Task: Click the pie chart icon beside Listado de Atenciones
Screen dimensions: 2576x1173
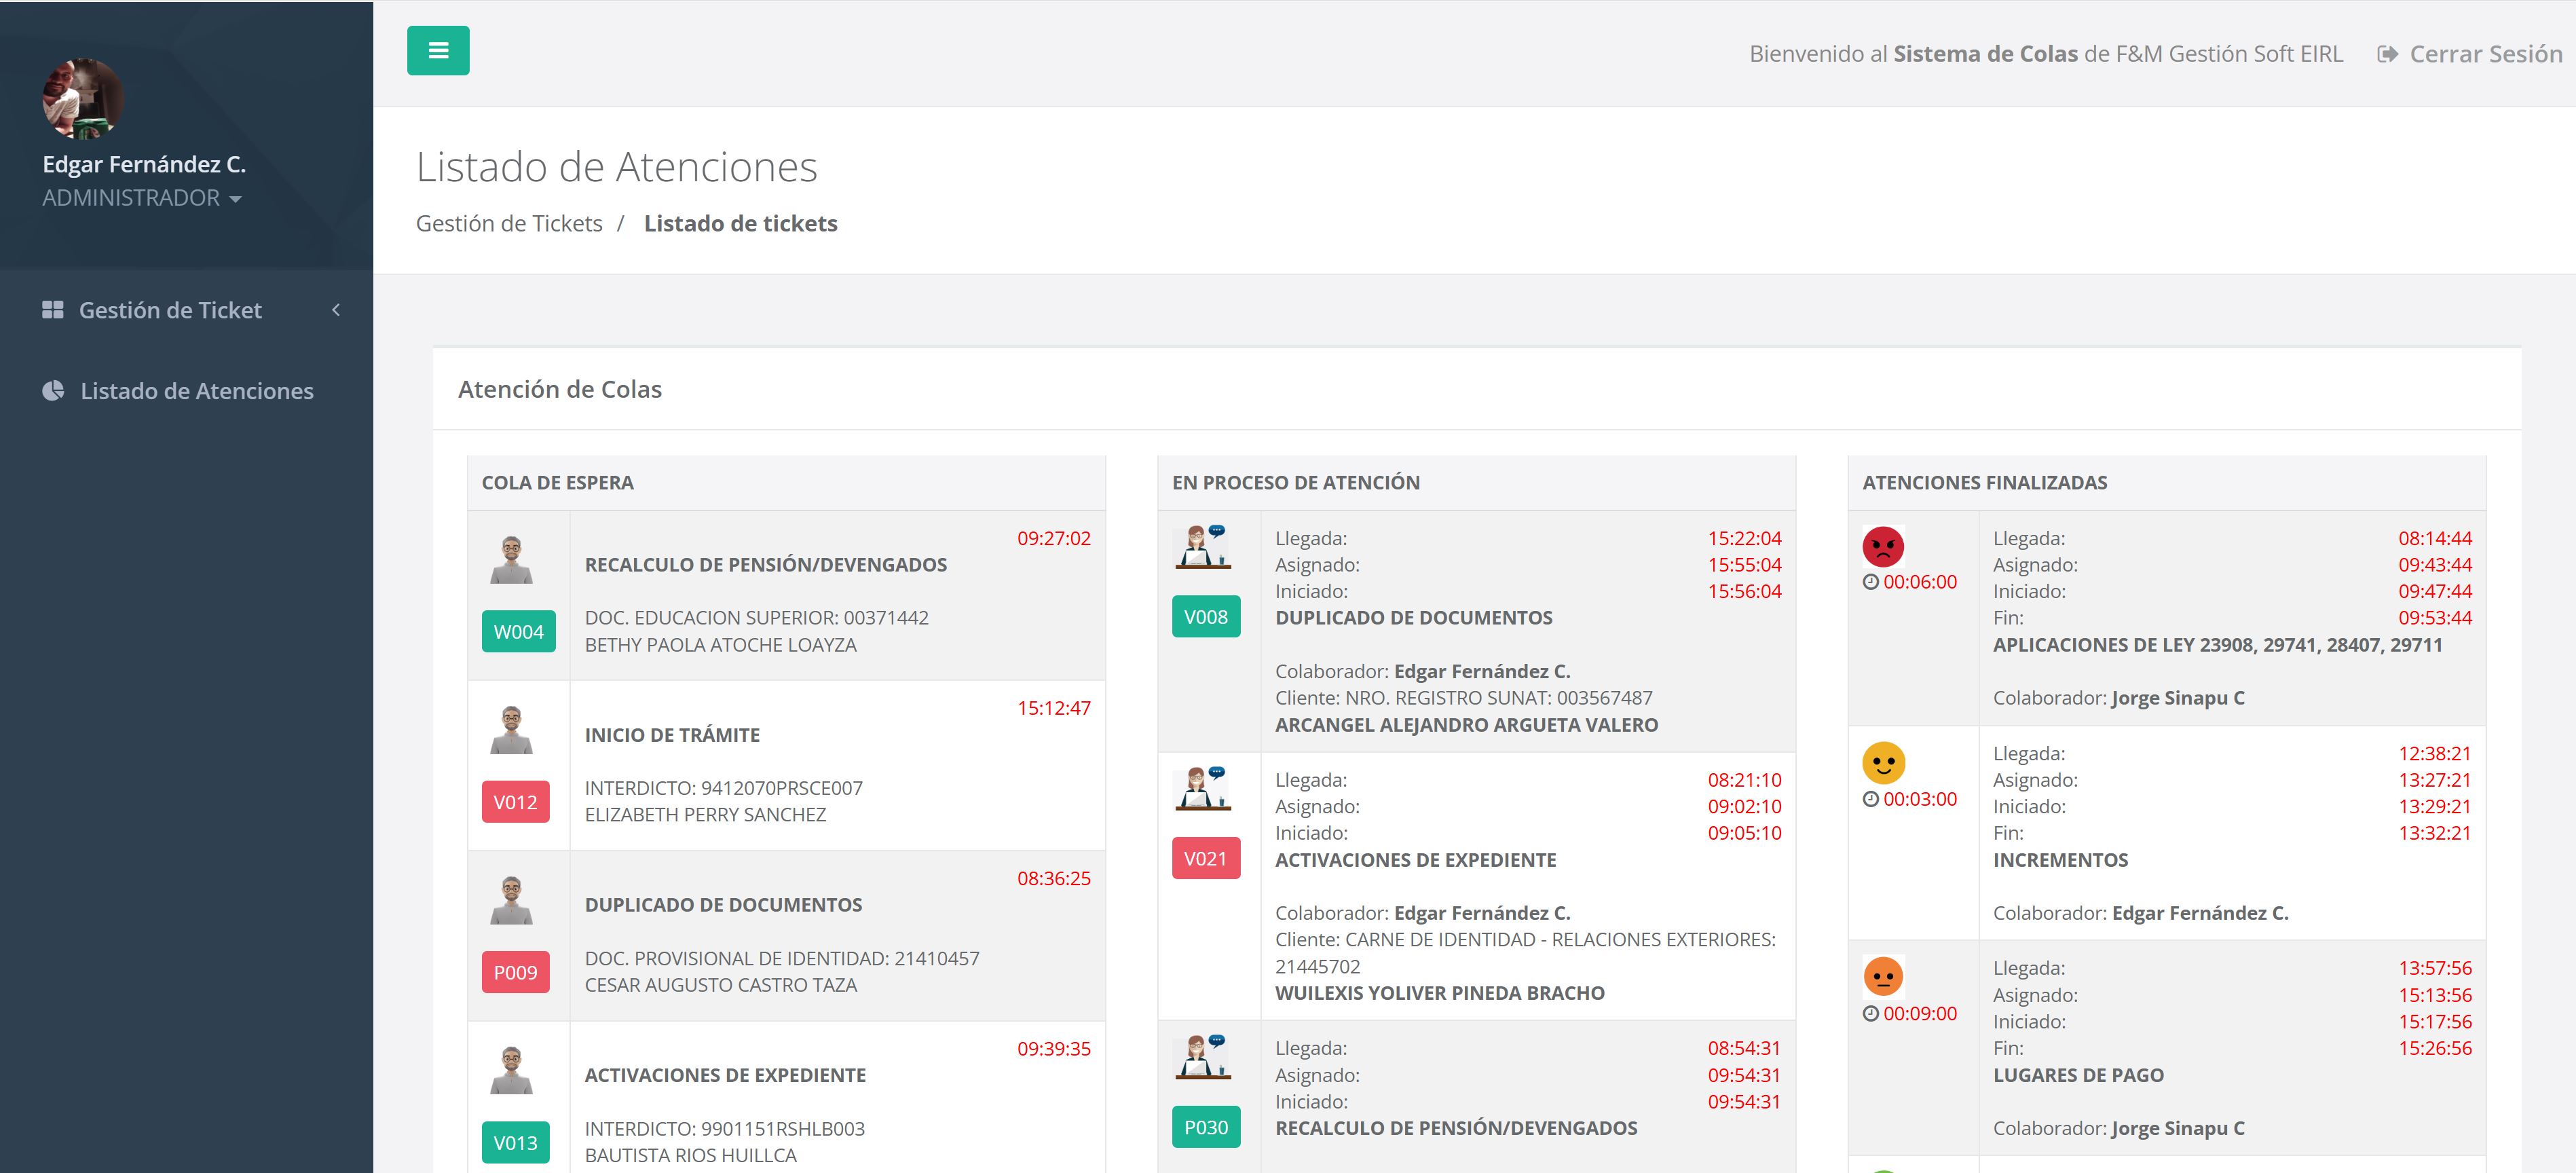Action: click(x=53, y=391)
